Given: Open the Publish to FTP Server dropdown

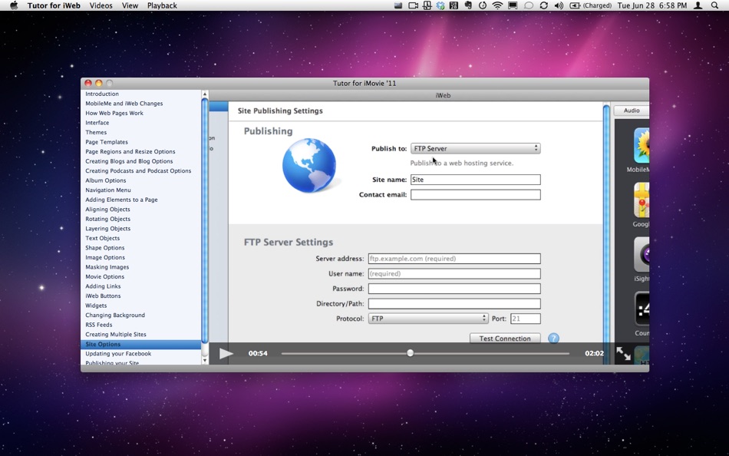Looking at the screenshot, I should coord(475,149).
